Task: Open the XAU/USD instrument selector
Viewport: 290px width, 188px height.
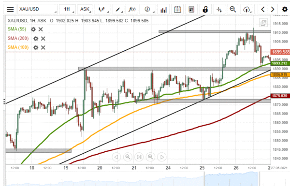Action: coord(38,9)
